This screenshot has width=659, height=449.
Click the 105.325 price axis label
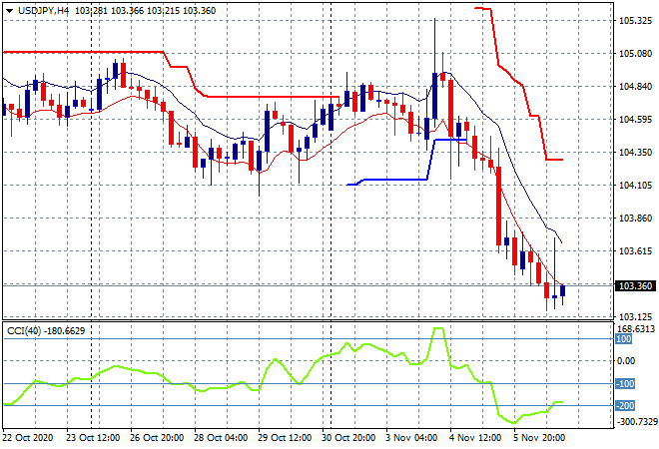pyautogui.click(x=635, y=20)
